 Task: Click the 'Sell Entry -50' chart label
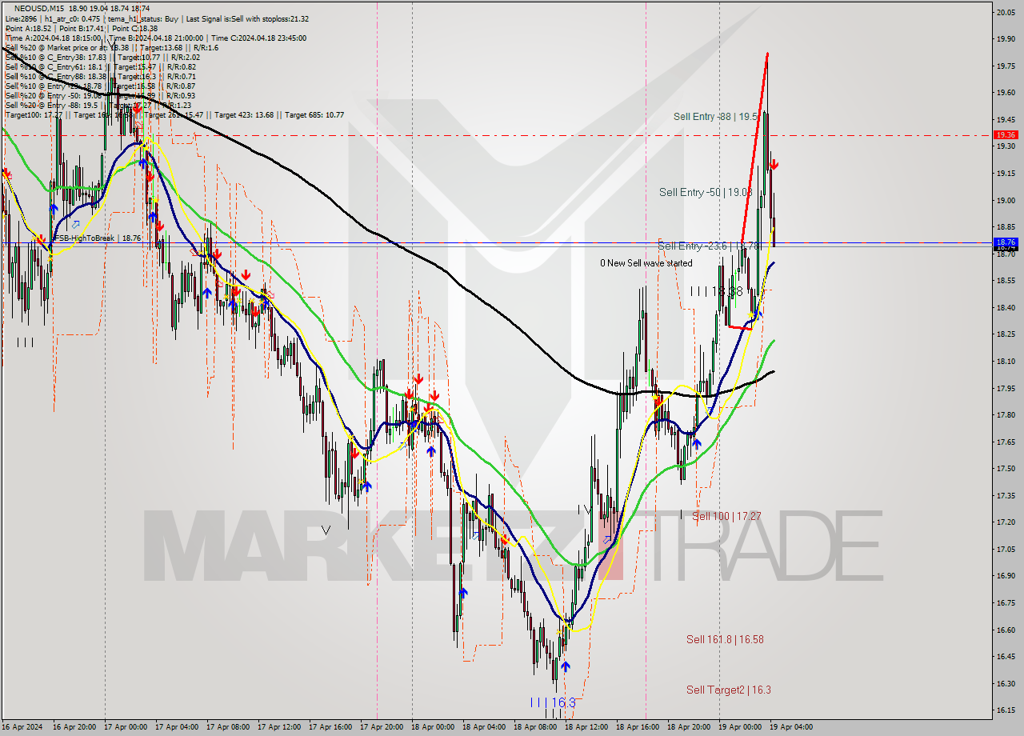point(706,192)
